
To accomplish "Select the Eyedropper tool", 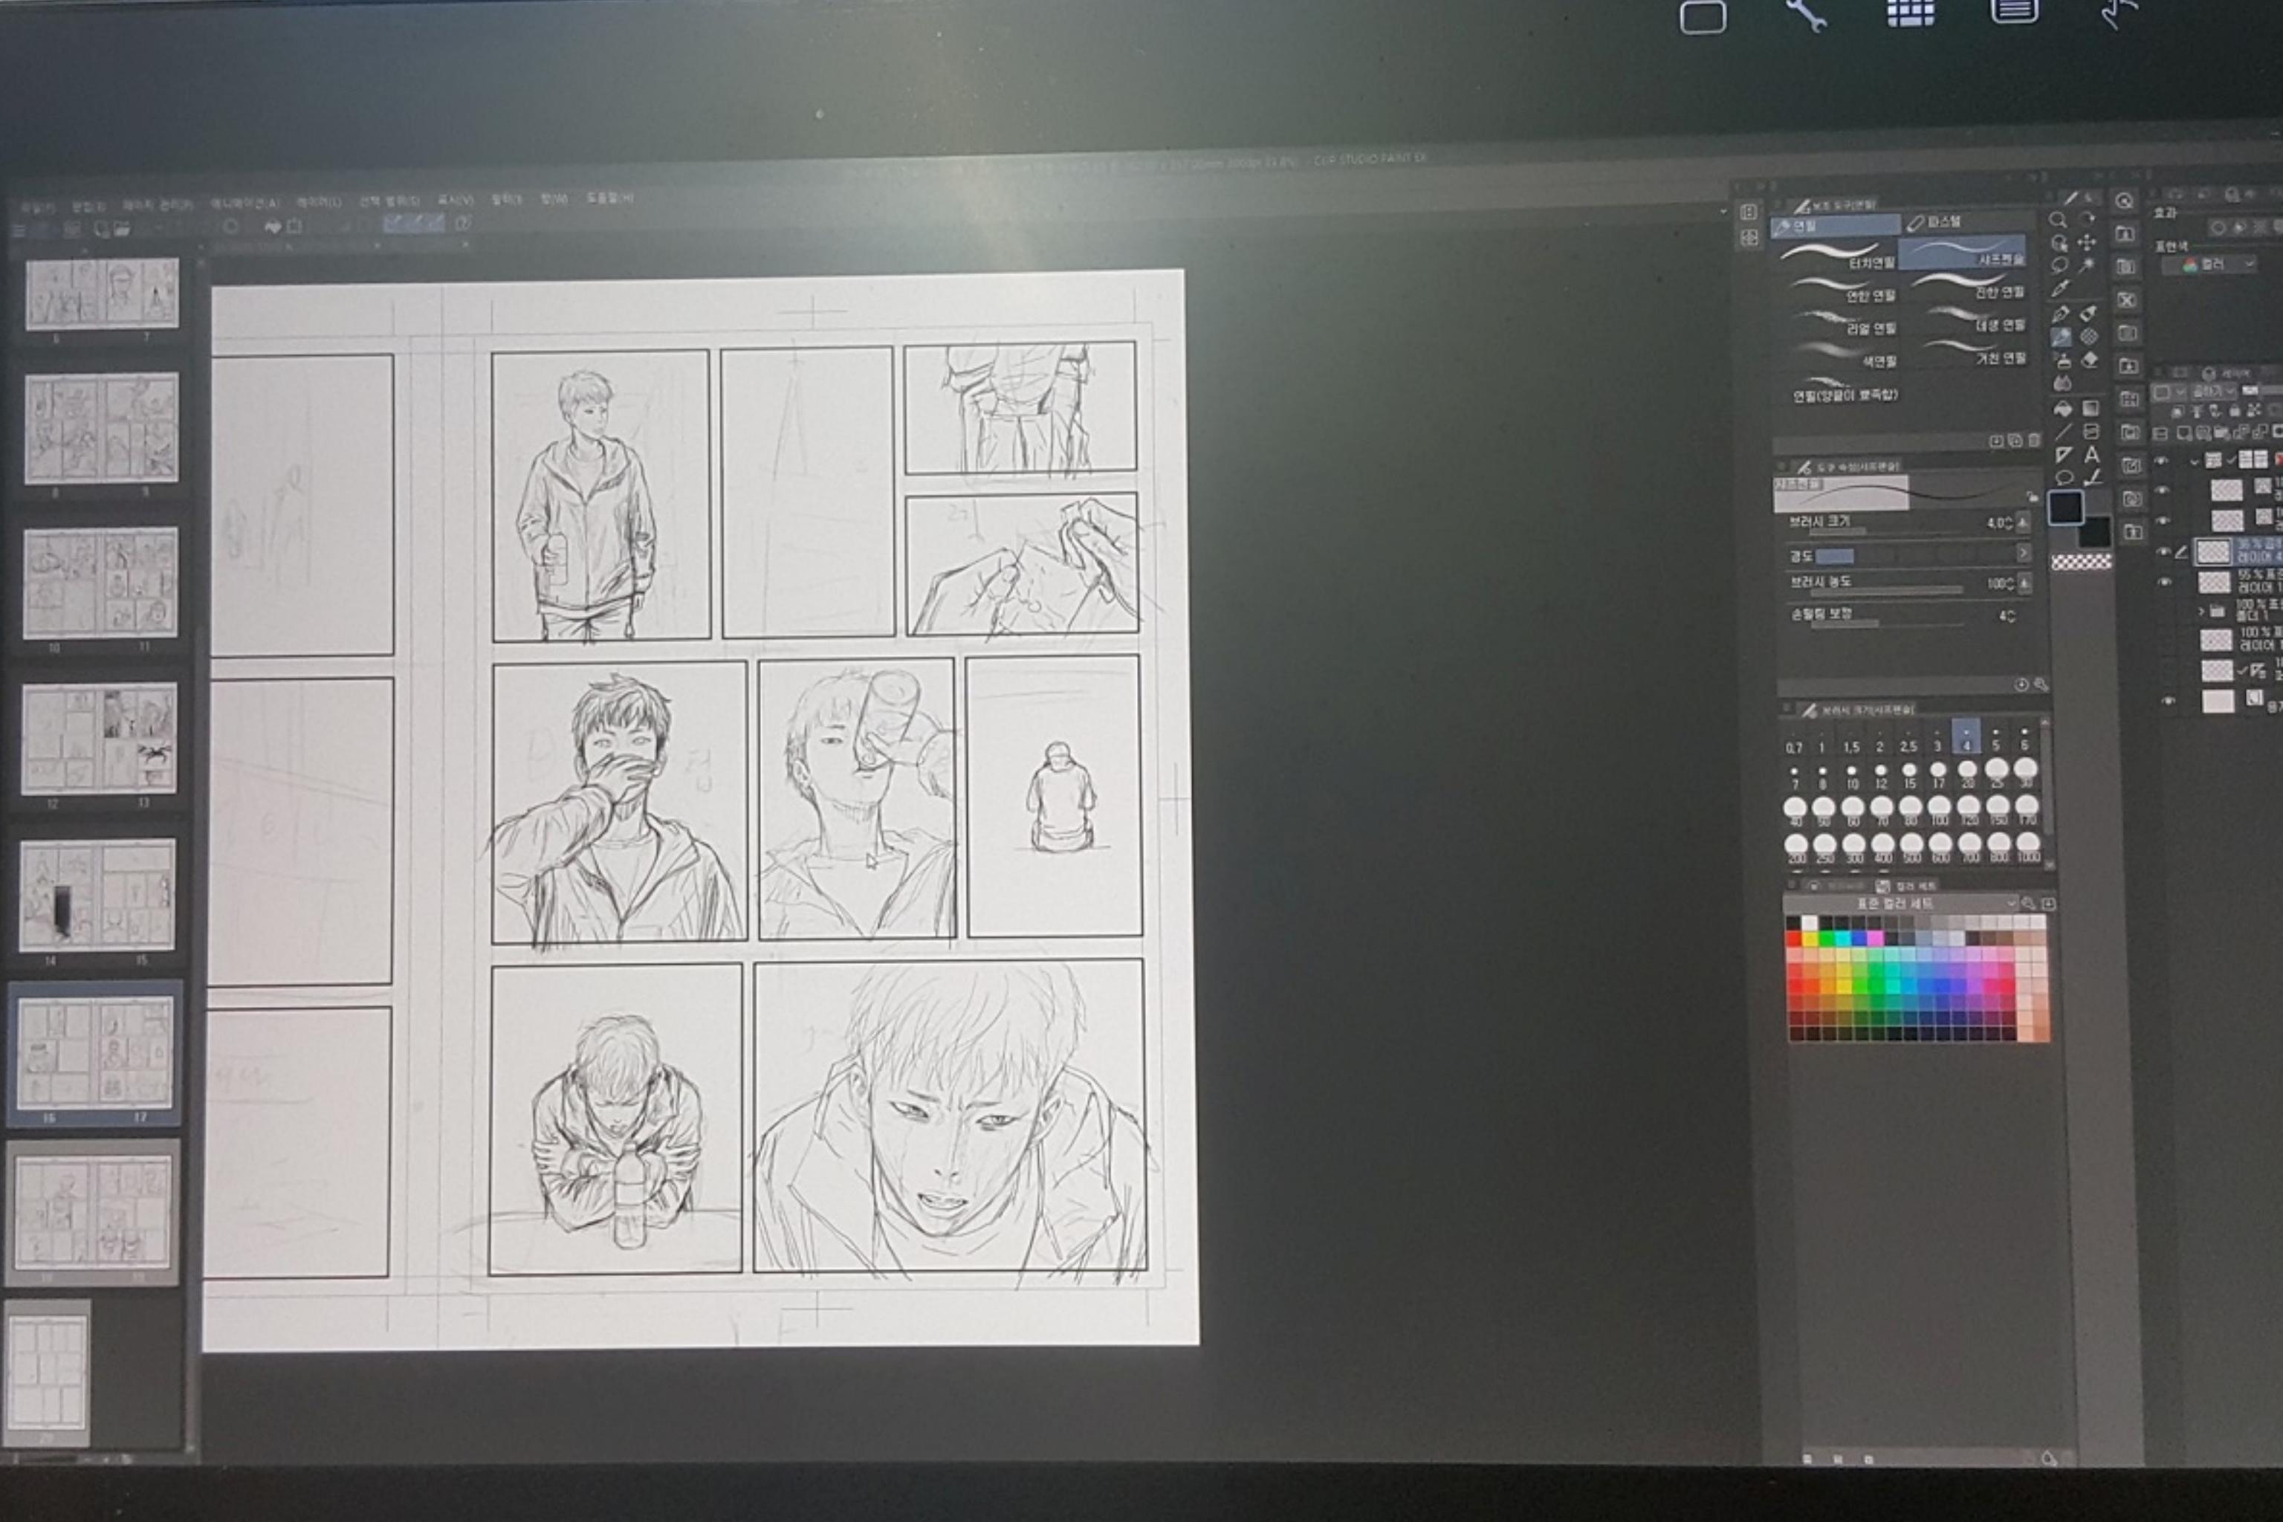I will point(2062,288).
